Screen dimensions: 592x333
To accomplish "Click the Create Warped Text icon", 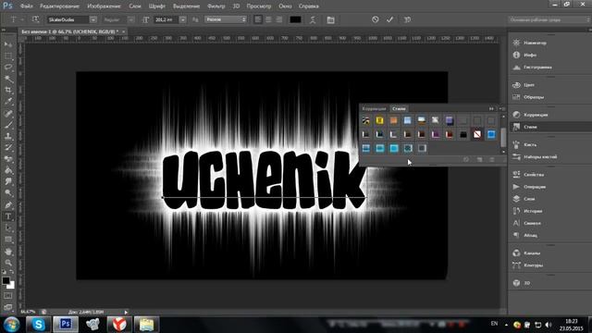I will tap(313, 19).
